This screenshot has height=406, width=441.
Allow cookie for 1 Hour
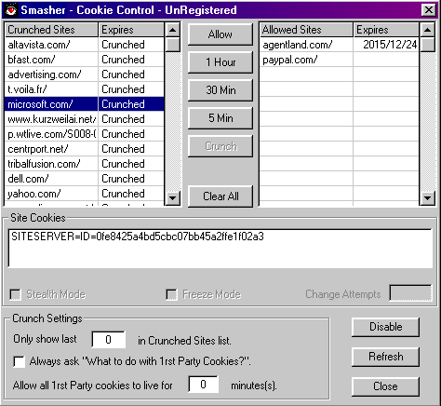tap(220, 62)
